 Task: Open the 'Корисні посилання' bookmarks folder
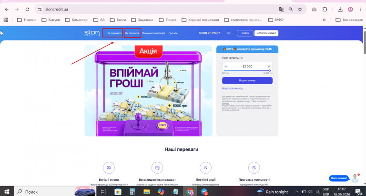[200, 20]
